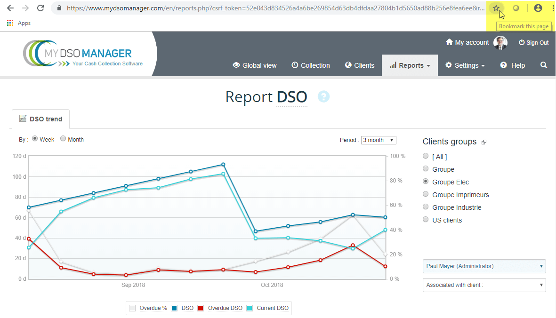Click the blue help question mark icon
This screenshot has width=556, height=318.
tap(323, 96)
